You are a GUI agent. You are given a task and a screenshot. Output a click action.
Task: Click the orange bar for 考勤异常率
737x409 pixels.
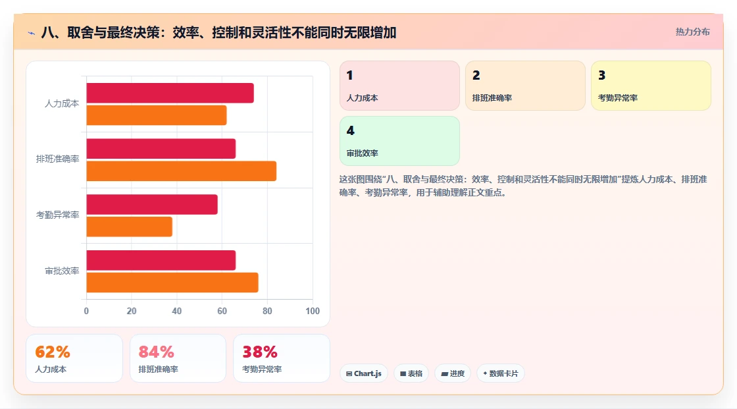point(129,227)
